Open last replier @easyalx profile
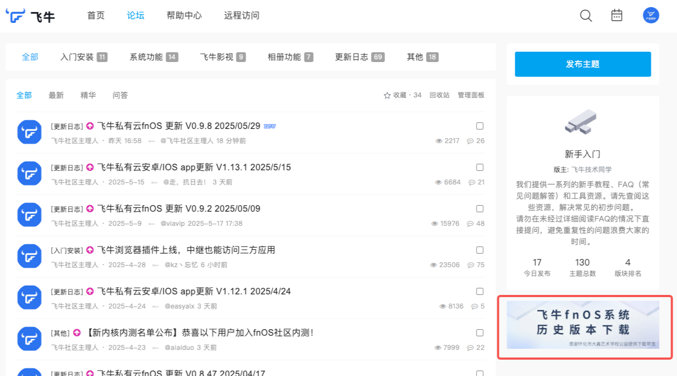 [180, 306]
